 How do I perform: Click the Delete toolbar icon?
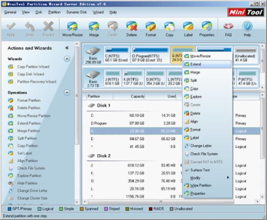click(132, 29)
